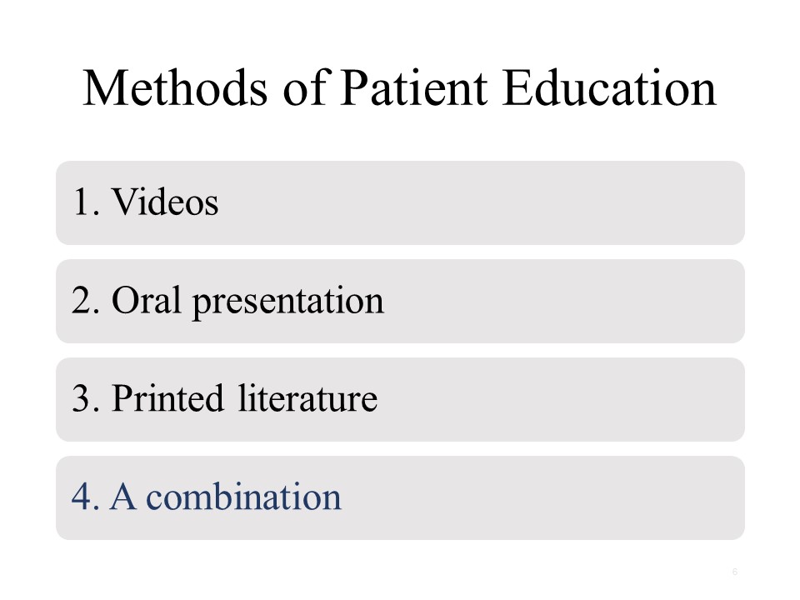Image resolution: width=800 pixels, height=600 pixels.
Task: Click the word 'presentation' in option two
Action: coord(287,302)
